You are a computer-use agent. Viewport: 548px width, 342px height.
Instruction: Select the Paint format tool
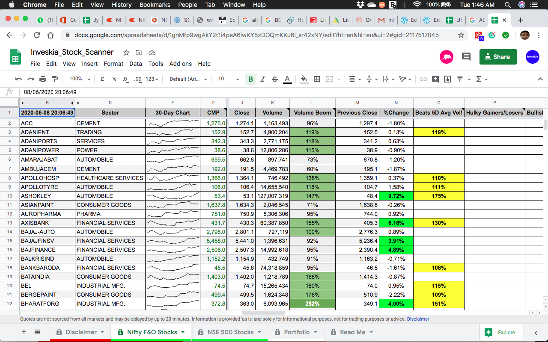coord(55,79)
